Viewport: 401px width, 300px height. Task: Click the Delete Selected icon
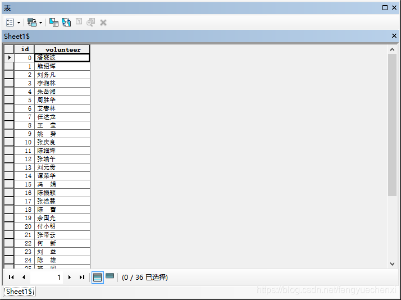(x=103, y=23)
